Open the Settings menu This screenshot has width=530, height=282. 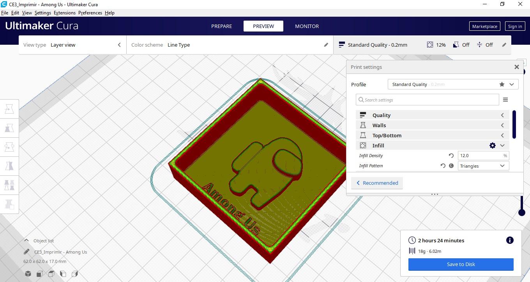click(42, 13)
